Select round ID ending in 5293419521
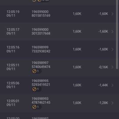119x119 pixels. tap(41, 83)
